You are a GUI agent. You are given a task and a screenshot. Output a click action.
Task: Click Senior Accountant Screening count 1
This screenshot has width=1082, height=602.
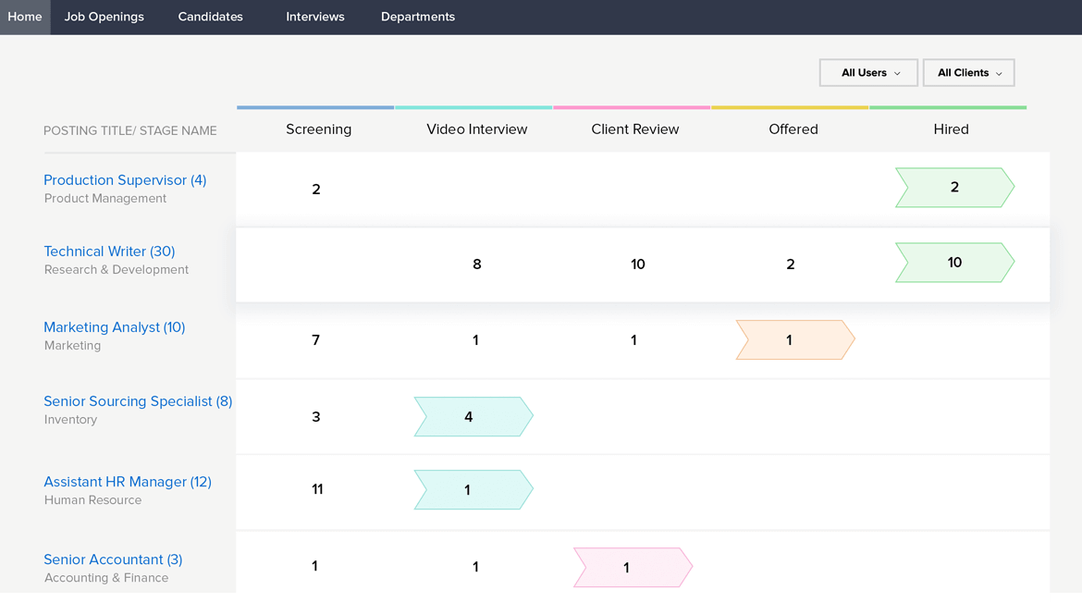tap(314, 566)
